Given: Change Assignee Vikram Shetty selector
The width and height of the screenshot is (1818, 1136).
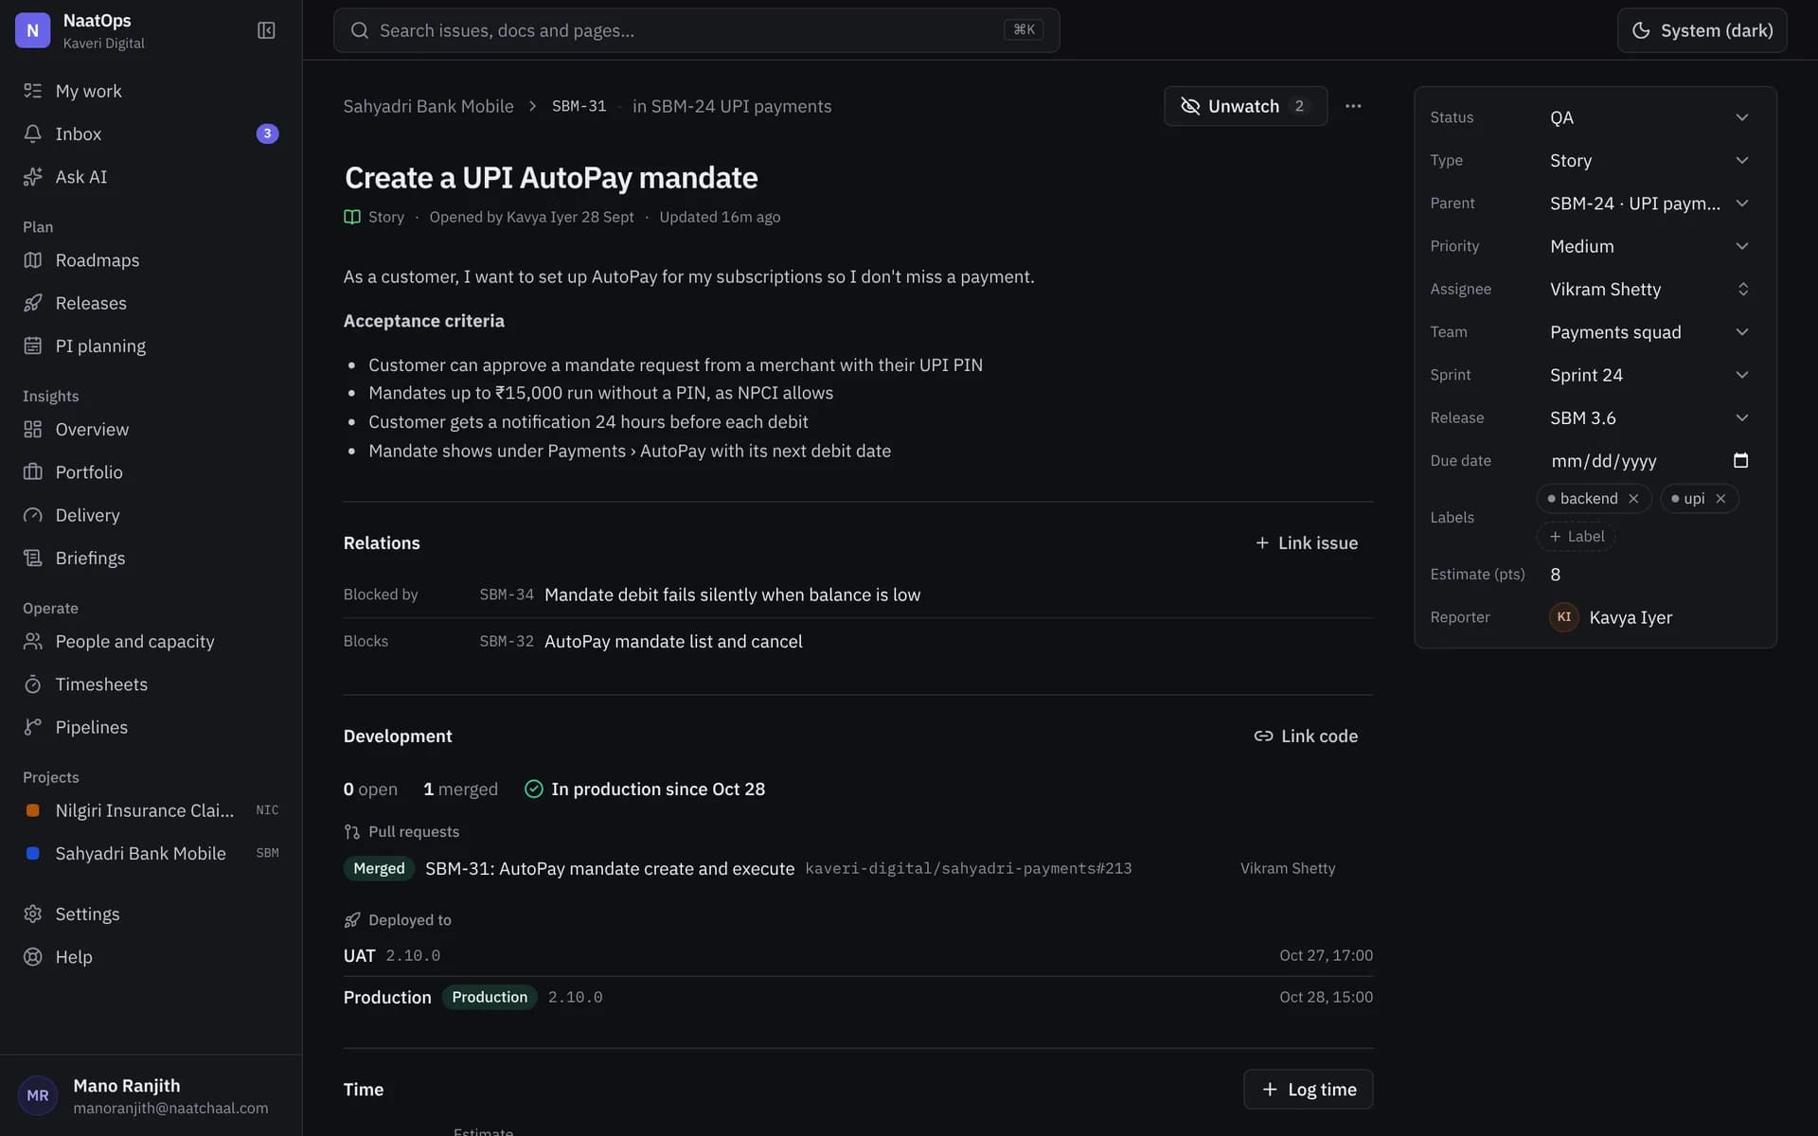Looking at the screenshot, I should pos(1649,289).
